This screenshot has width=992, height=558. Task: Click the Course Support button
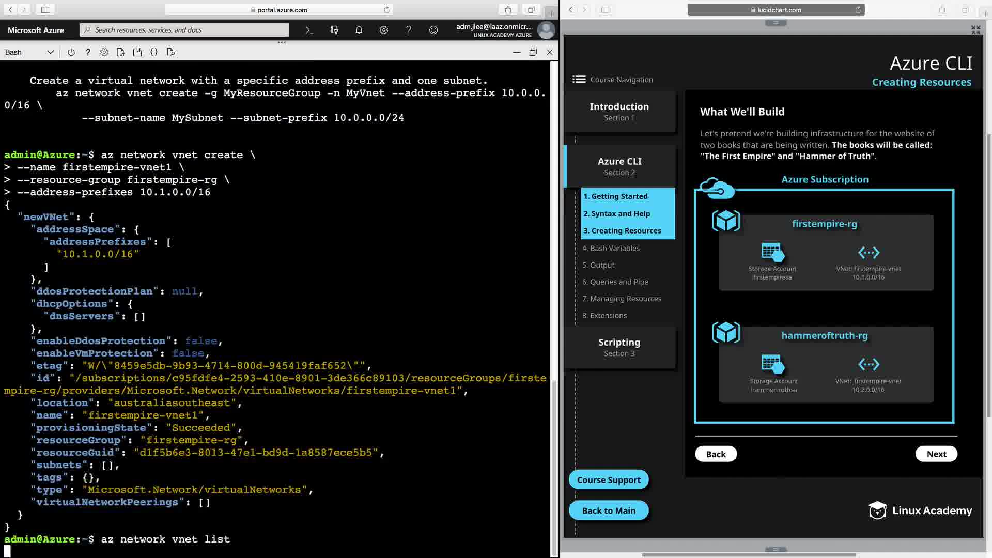click(x=609, y=479)
